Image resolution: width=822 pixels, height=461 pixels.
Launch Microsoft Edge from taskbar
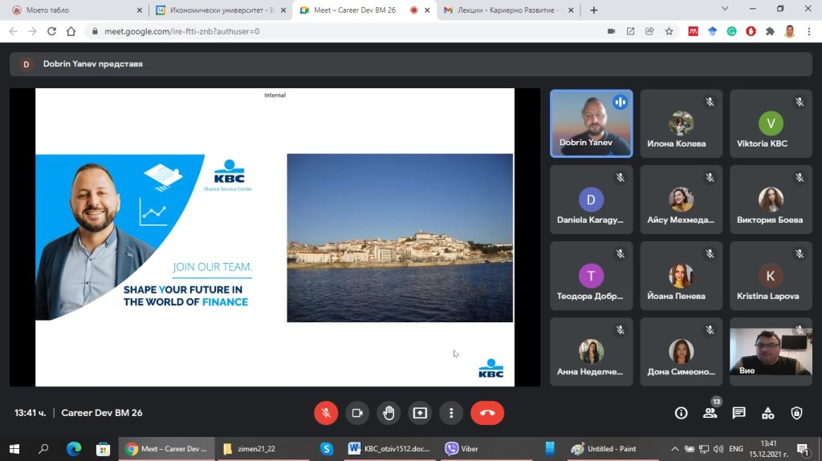click(x=73, y=449)
